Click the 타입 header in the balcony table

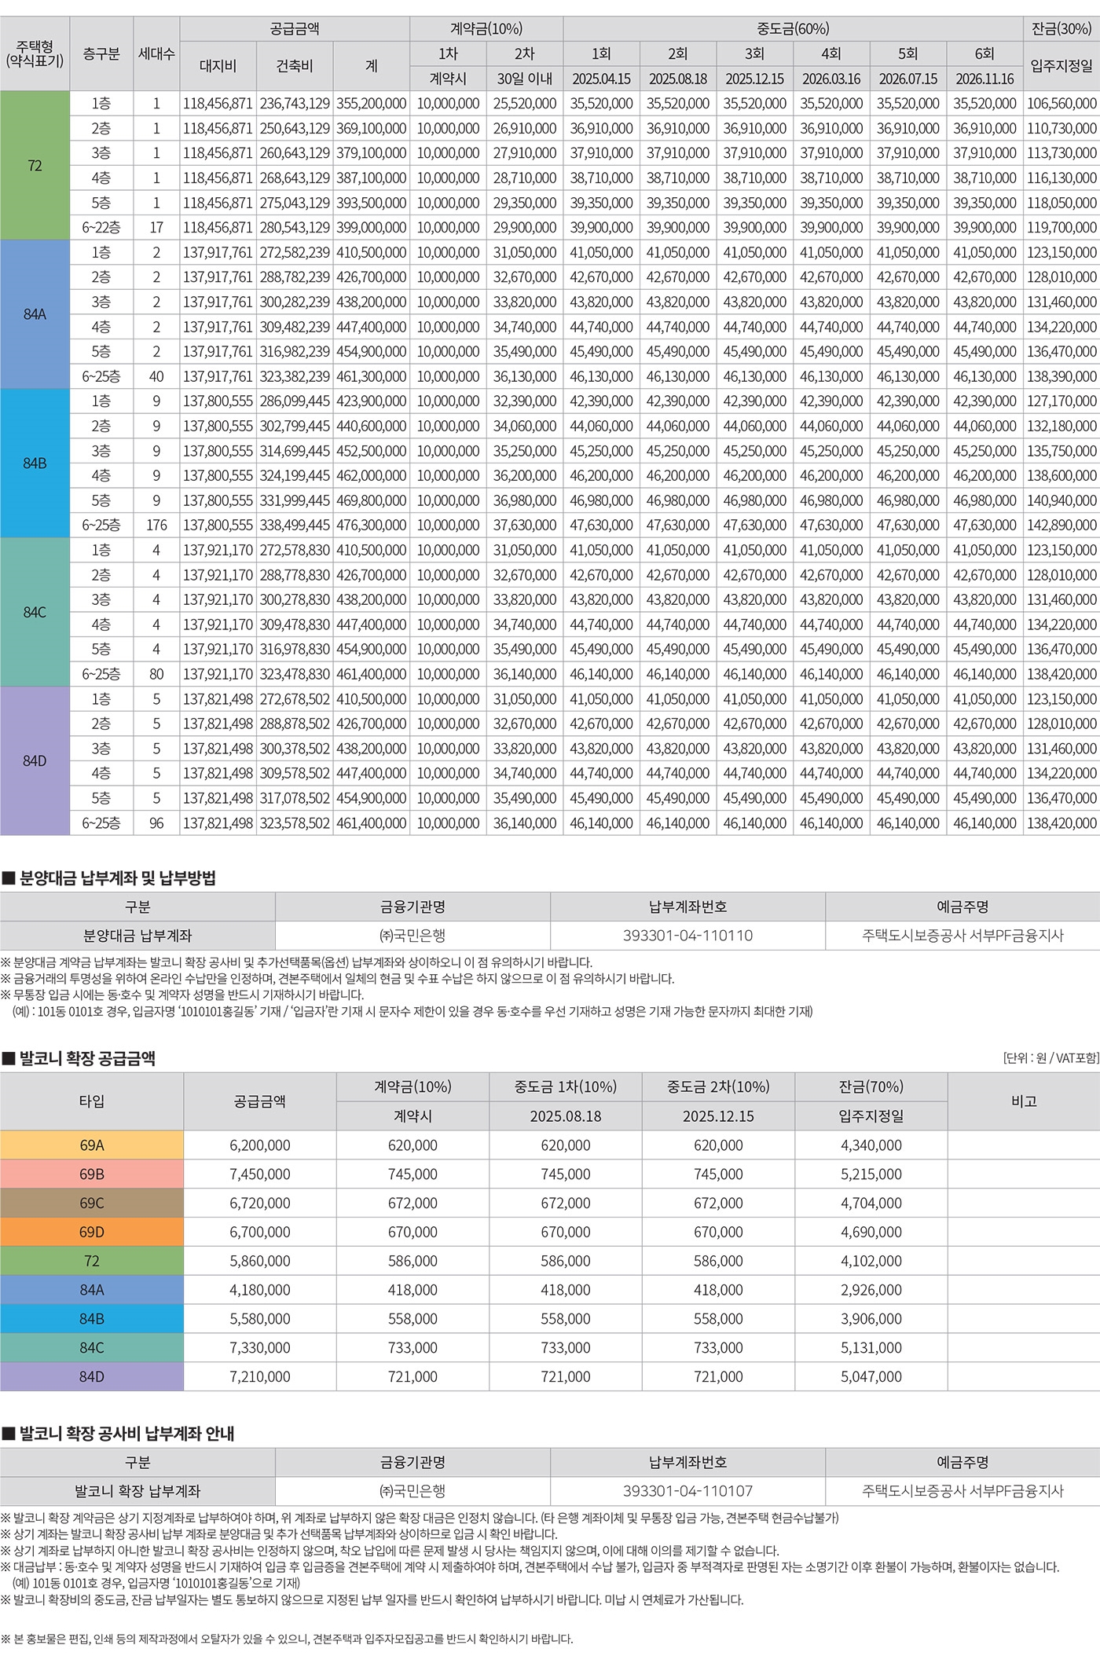tap(92, 1101)
